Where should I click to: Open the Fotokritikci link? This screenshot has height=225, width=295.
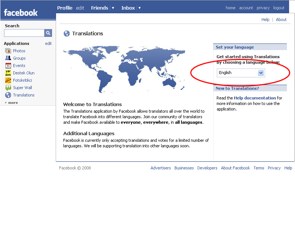tap(22, 80)
